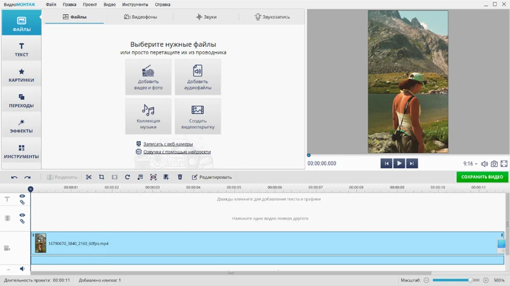Open the Файл menu
Image resolution: width=510 pixels, height=286 pixels.
point(50,5)
